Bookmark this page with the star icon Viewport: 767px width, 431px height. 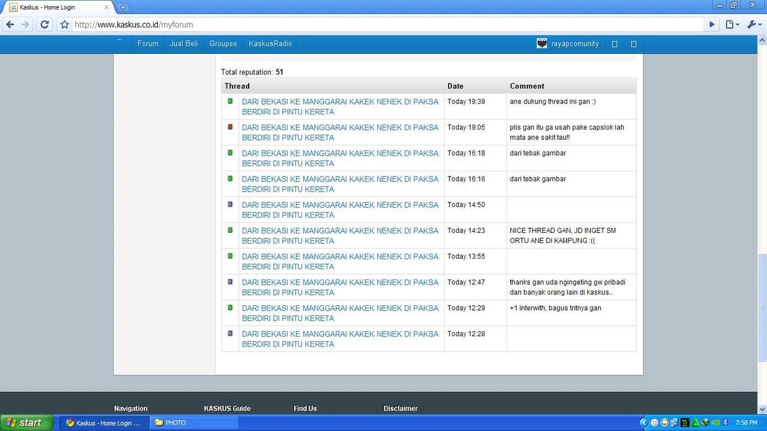(64, 25)
